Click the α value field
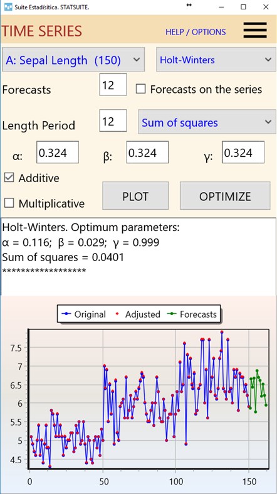Image resolution: width=277 pixels, height=494 pixels. pos(58,152)
